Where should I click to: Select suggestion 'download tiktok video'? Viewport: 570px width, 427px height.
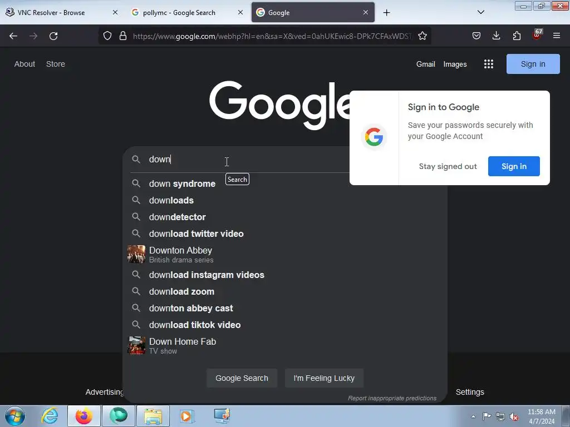point(284,325)
